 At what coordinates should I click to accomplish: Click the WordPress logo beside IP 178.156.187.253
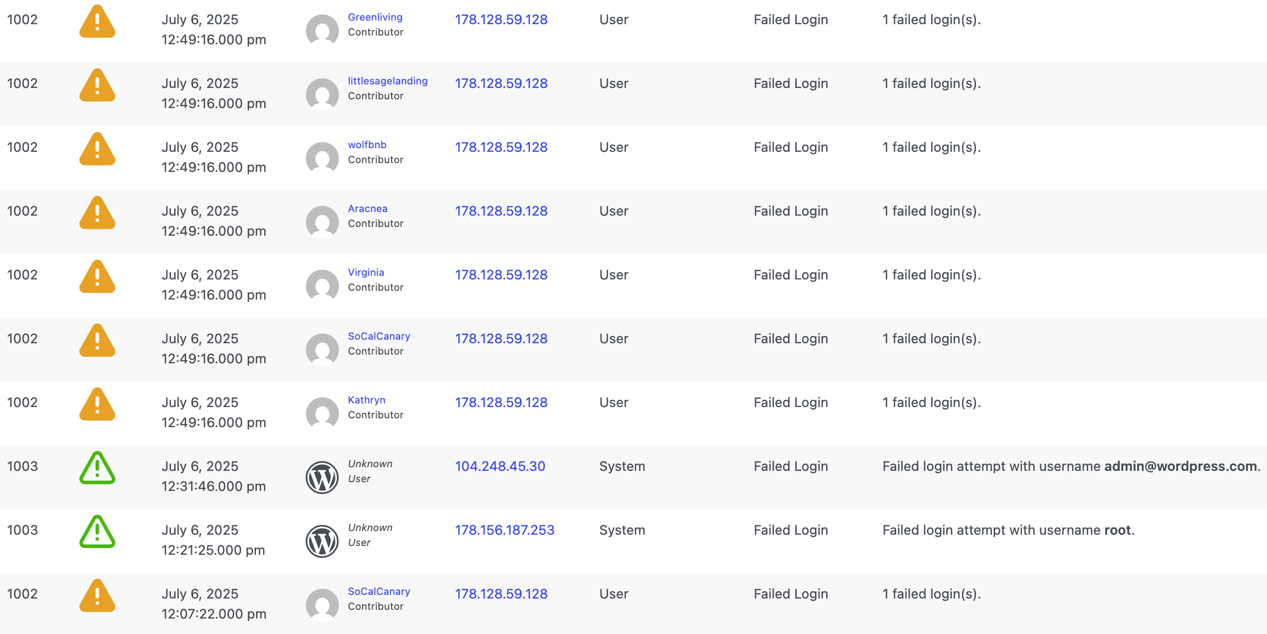coord(322,541)
